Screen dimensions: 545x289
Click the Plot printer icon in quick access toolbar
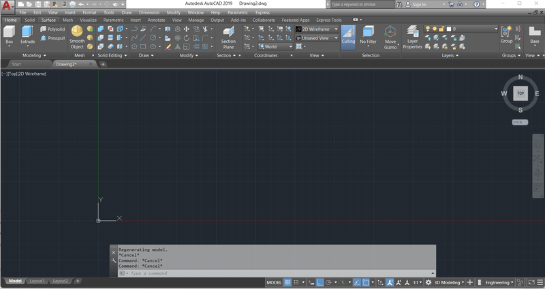point(72,4)
